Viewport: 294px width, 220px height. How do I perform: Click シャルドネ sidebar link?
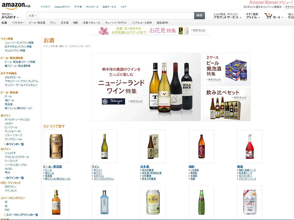tap(10, 153)
